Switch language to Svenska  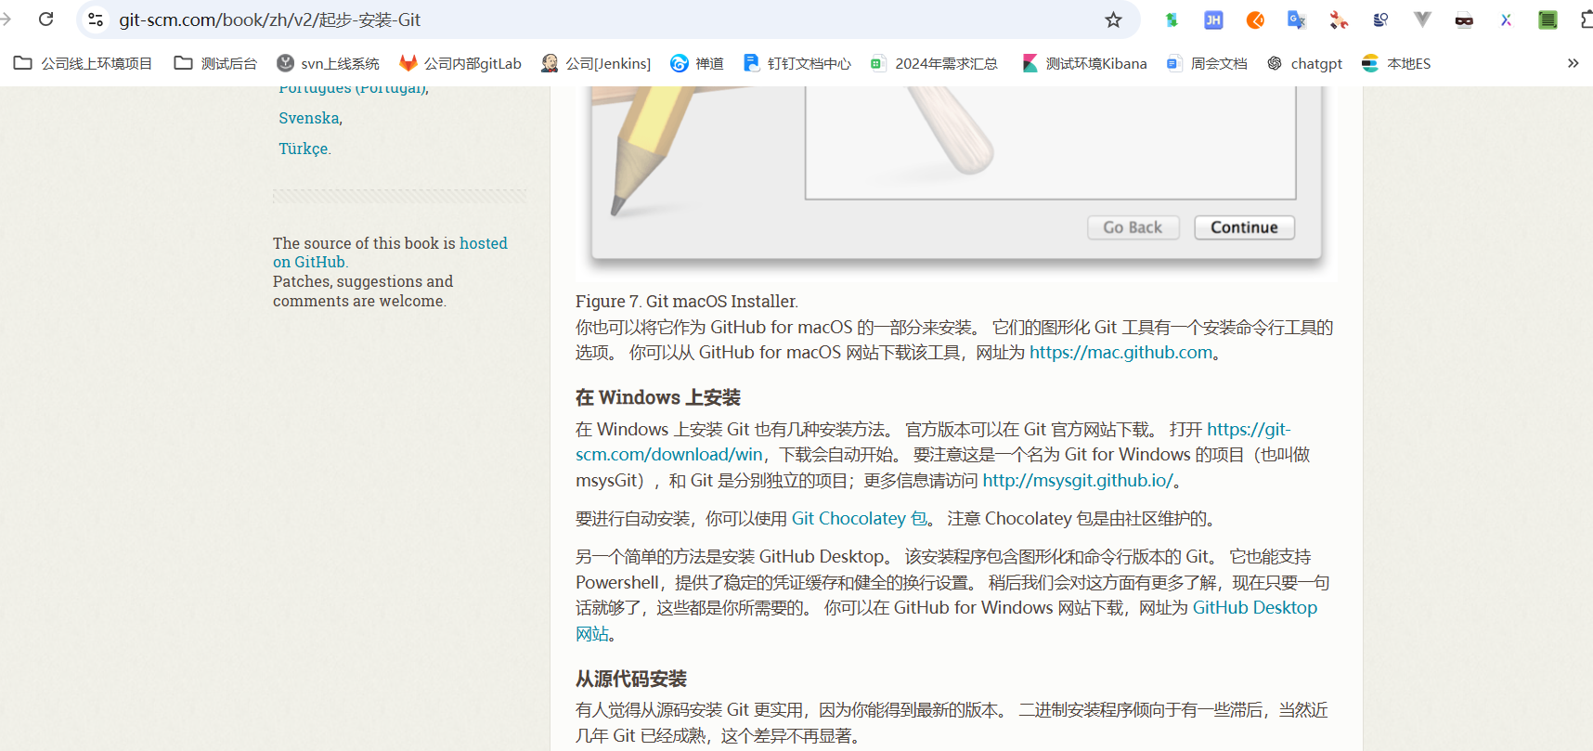[x=309, y=118]
